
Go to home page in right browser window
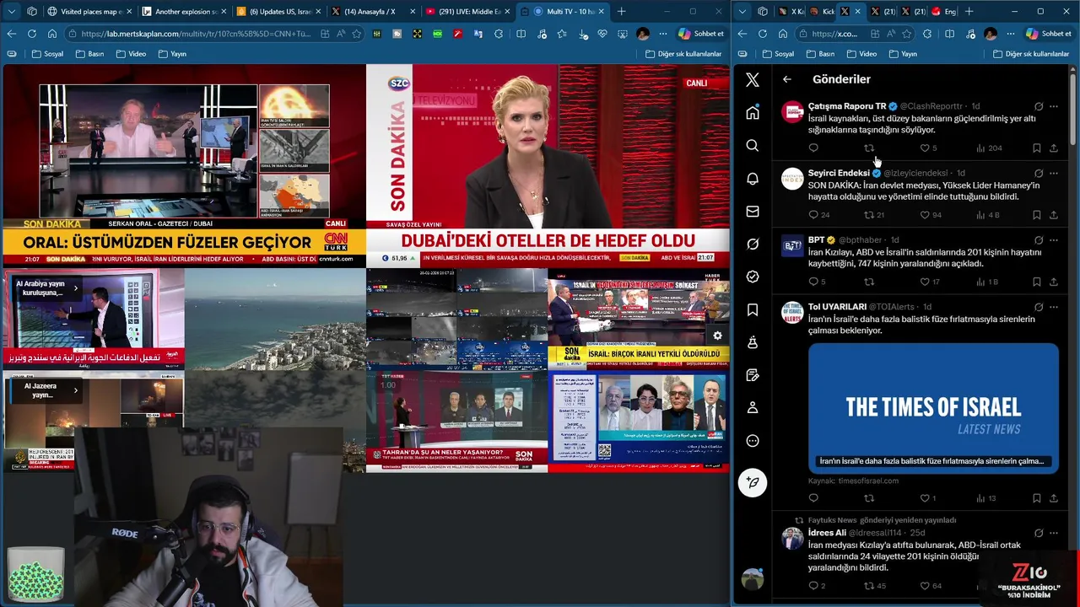782,34
